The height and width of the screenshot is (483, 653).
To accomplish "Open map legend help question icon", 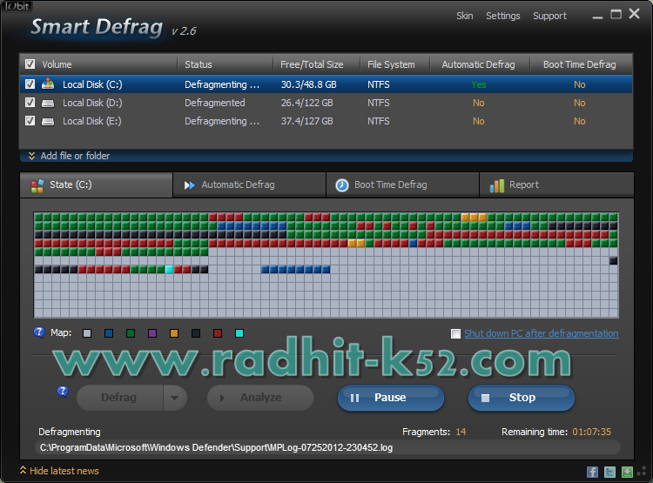I will pos(39,332).
